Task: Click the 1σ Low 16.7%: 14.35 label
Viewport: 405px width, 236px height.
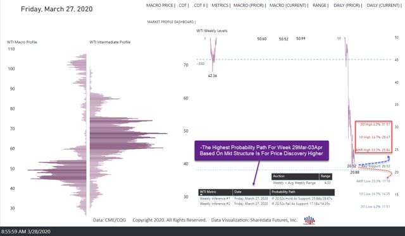Action: (x=375, y=194)
